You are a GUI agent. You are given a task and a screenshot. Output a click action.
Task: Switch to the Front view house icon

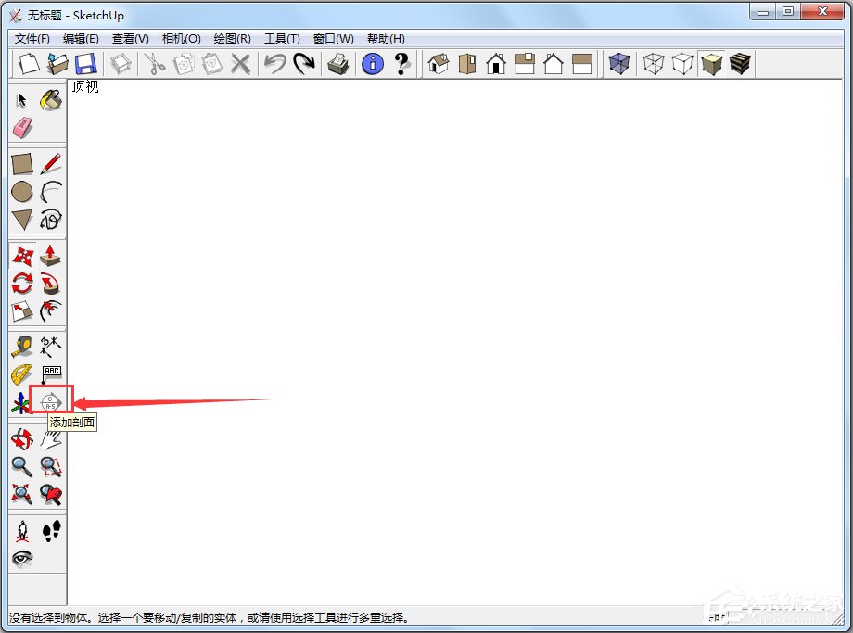pyautogui.click(x=496, y=64)
